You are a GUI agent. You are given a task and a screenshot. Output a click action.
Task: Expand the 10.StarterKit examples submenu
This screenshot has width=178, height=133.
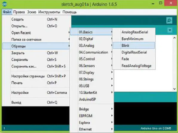tap(91, 93)
